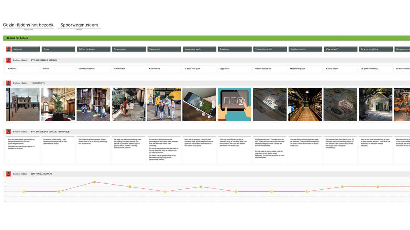Click the project title "Spoorwegmuseum"

point(79,25)
